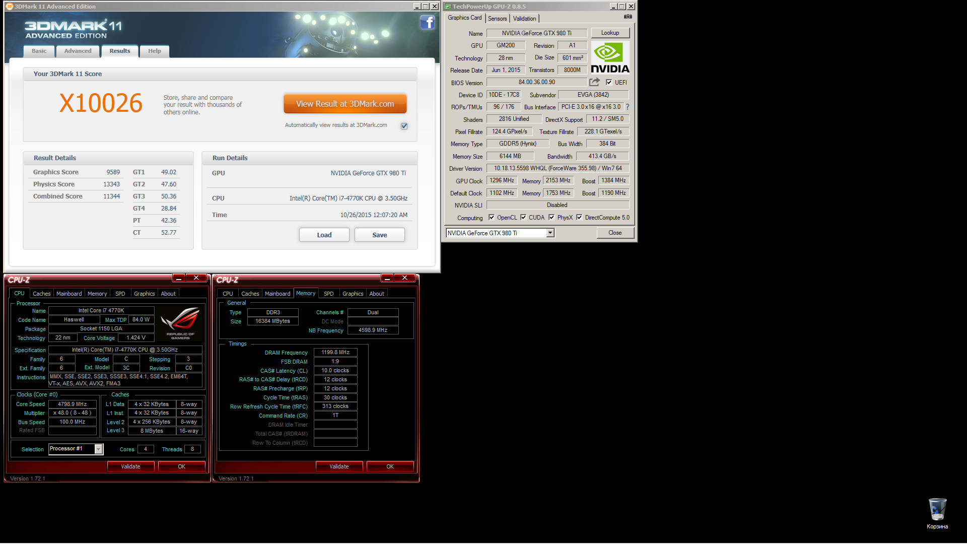967x544 pixels.
Task: Click the NB Frequency value 4598.9 MHz
Action: click(373, 330)
